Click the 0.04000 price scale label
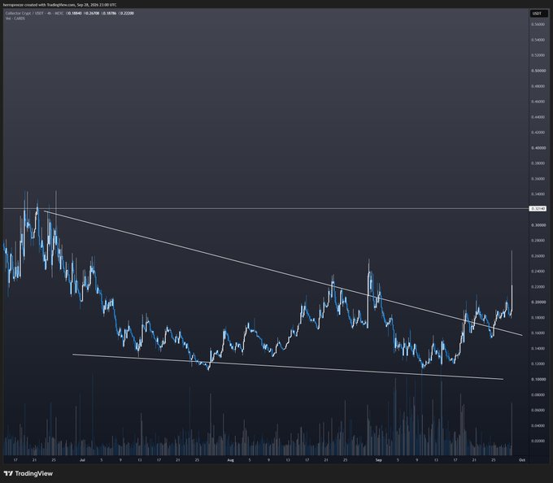553x483 pixels. pyautogui.click(x=538, y=426)
